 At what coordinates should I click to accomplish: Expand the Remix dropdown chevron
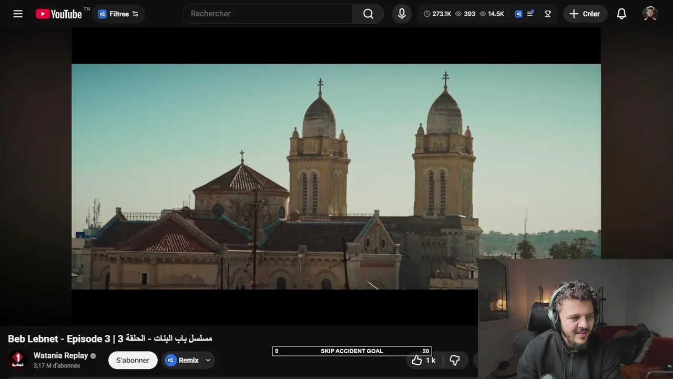pos(208,360)
